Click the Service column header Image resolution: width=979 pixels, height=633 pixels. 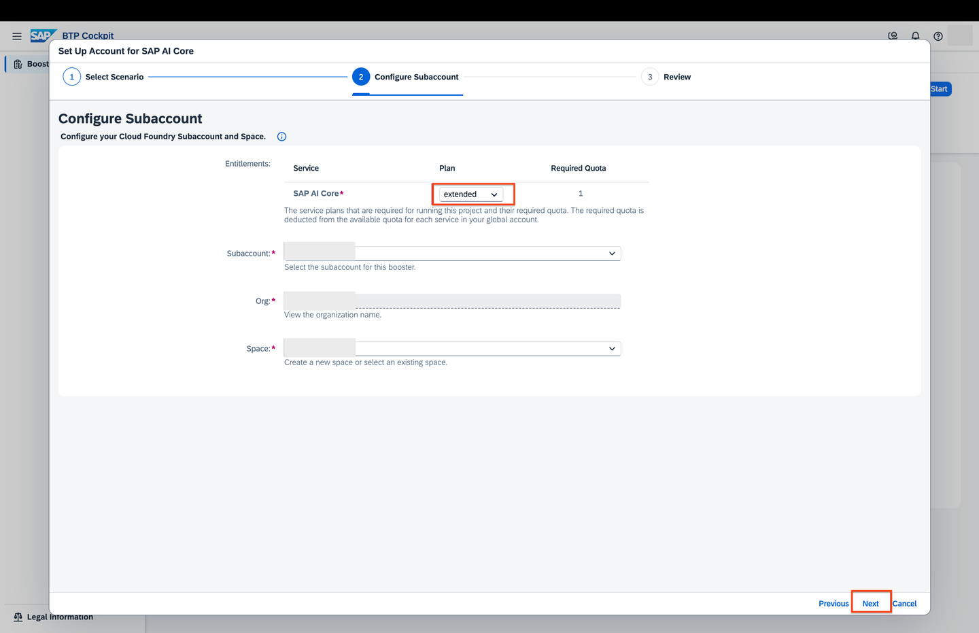pyautogui.click(x=306, y=168)
